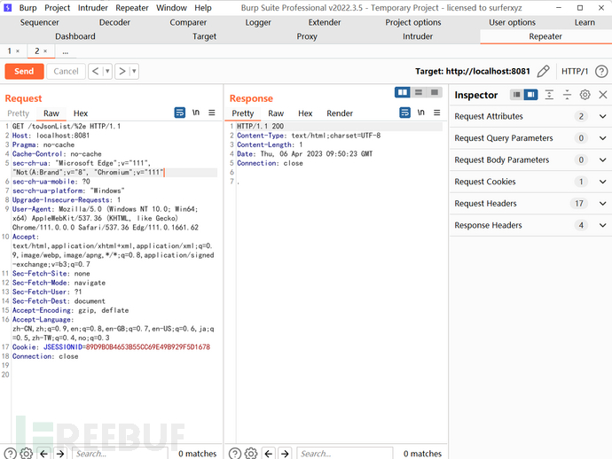Go to next request with > button
Screen dimensions: 612x459
[x=122, y=72]
